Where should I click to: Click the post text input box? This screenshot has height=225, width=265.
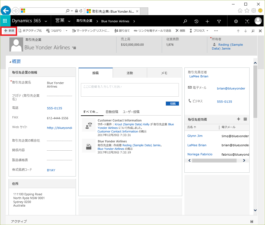pos(130,90)
